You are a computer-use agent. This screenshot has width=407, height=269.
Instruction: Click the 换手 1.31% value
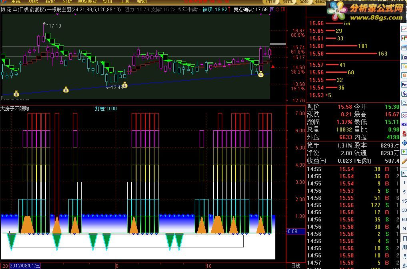pos(345,145)
